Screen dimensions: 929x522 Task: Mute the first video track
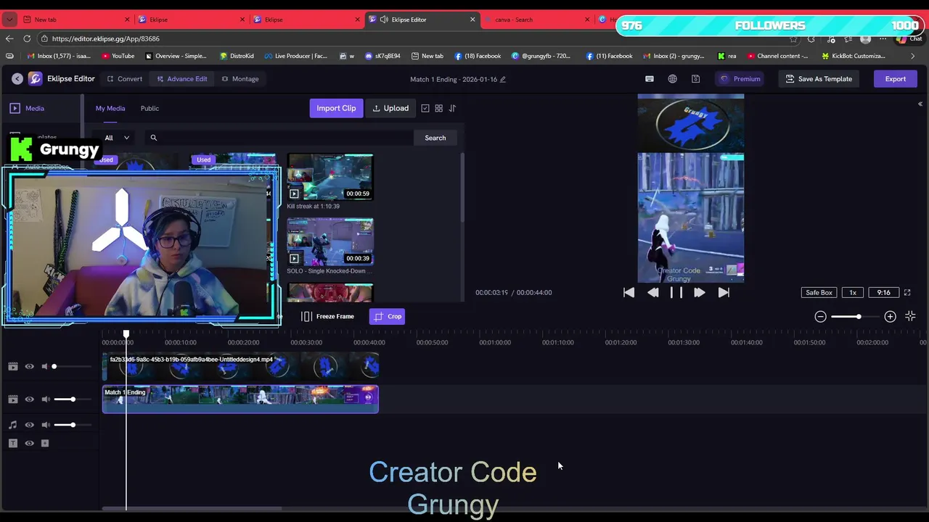tap(45, 366)
